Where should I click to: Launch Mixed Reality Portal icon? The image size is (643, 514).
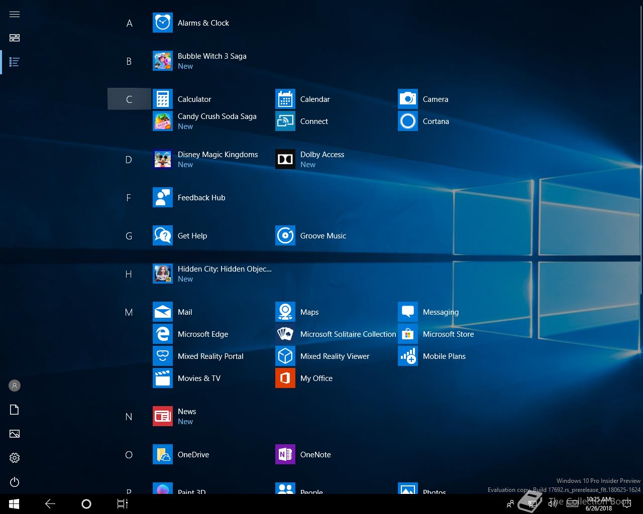[x=163, y=356]
